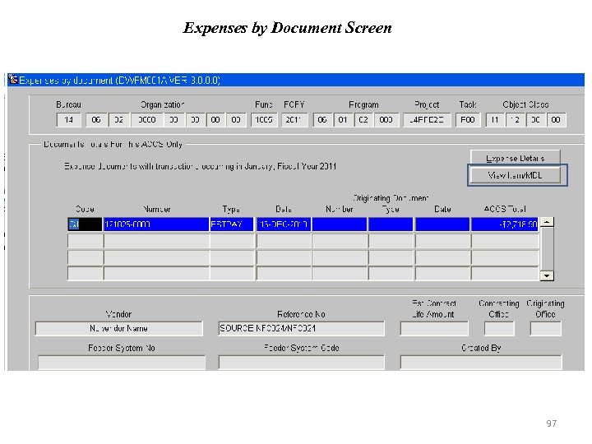Screen dimensions: 592x444
Task: Select the document Date cell in first row
Action: pos(284,224)
